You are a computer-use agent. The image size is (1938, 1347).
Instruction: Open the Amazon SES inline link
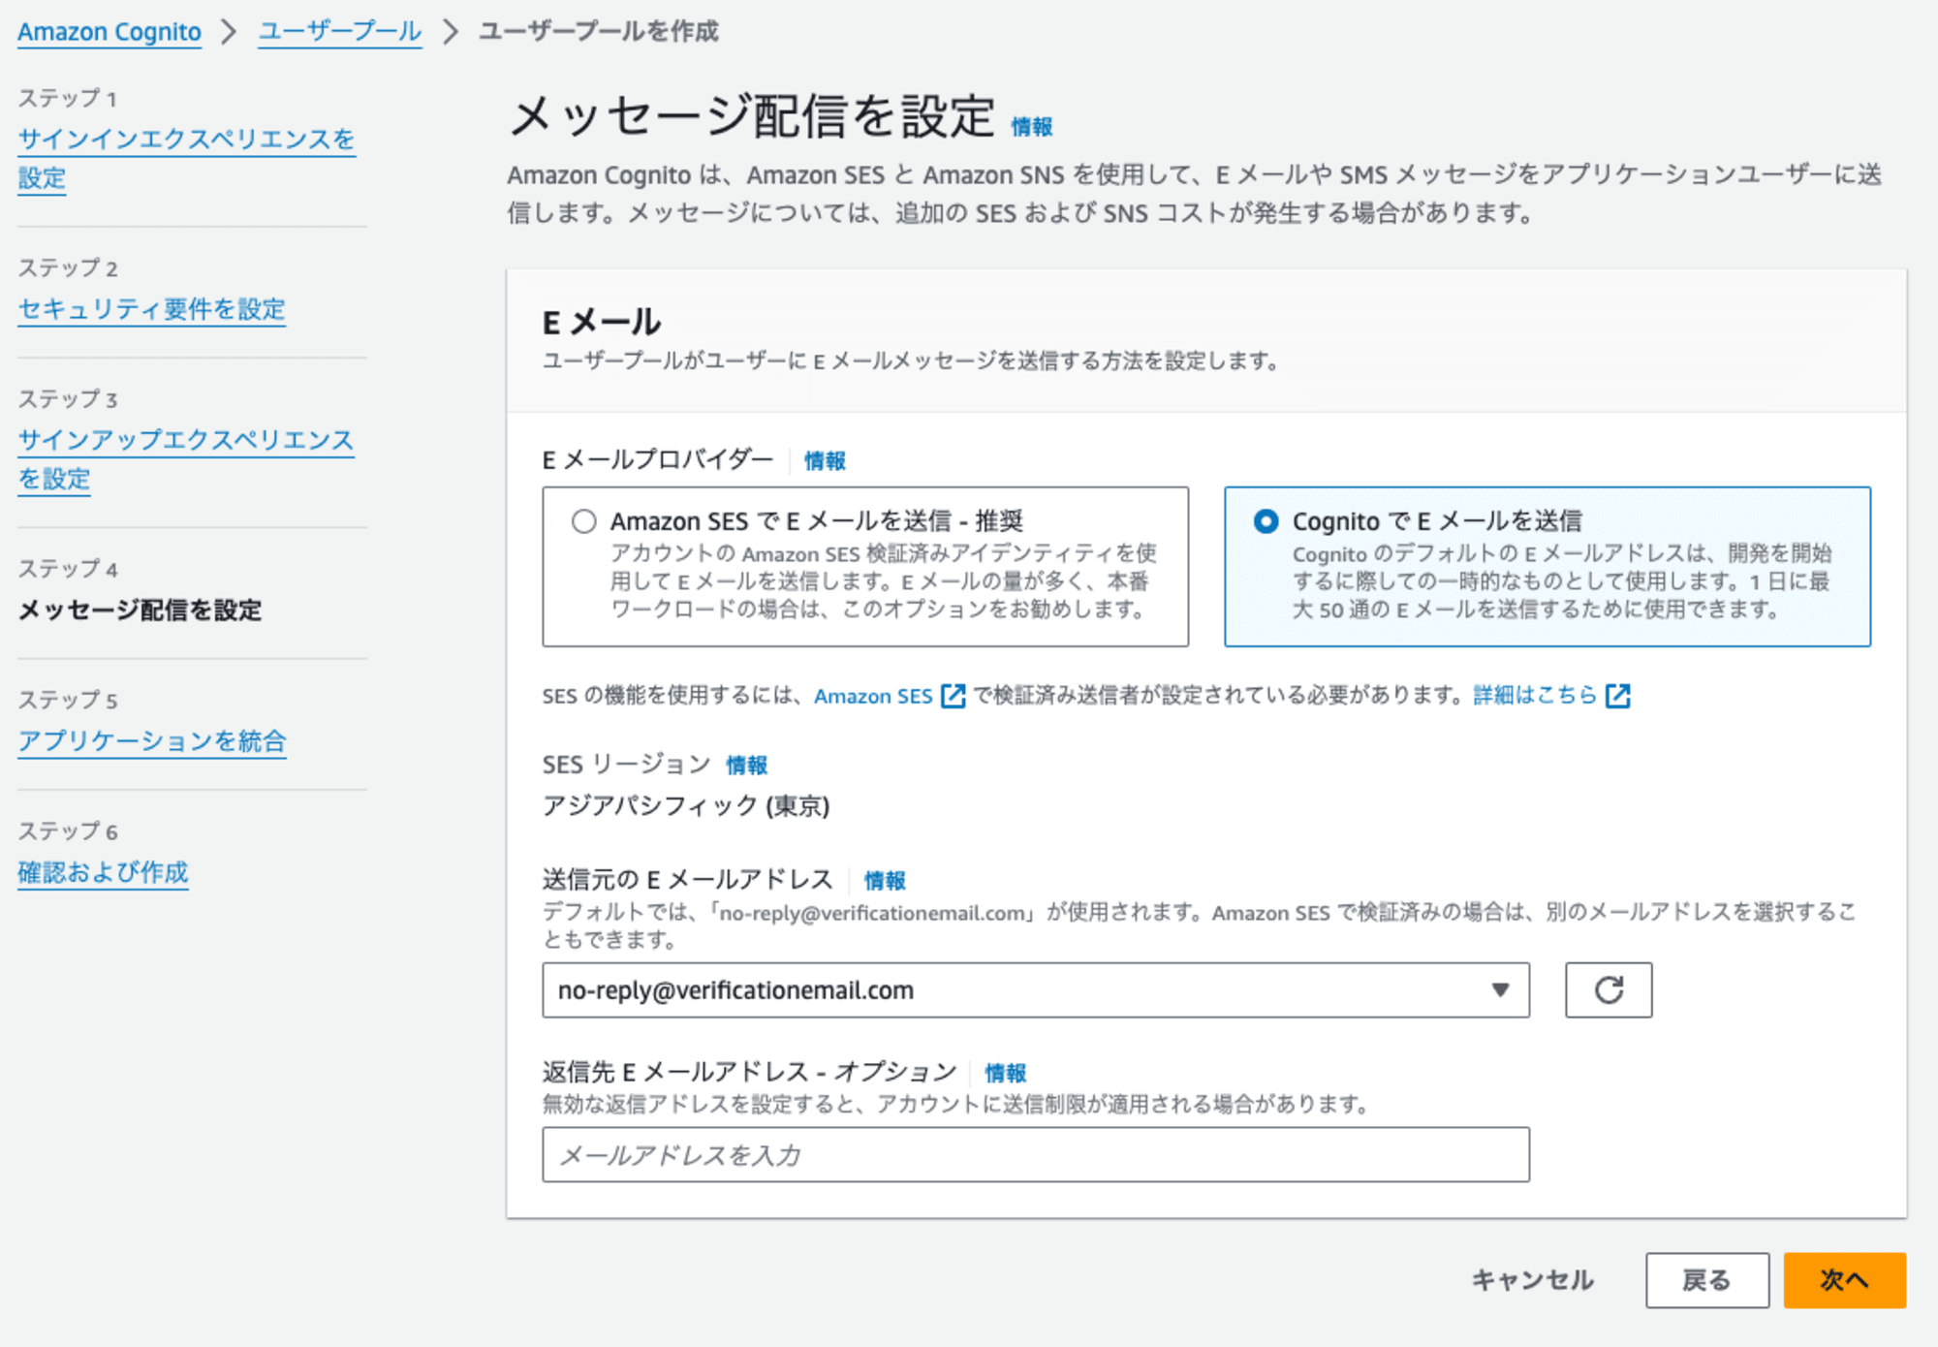click(873, 696)
